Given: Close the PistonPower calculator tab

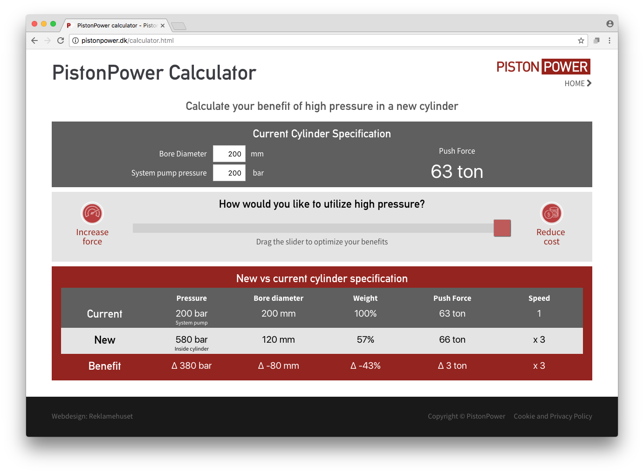Looking at the screenshot, I should 163,26.
